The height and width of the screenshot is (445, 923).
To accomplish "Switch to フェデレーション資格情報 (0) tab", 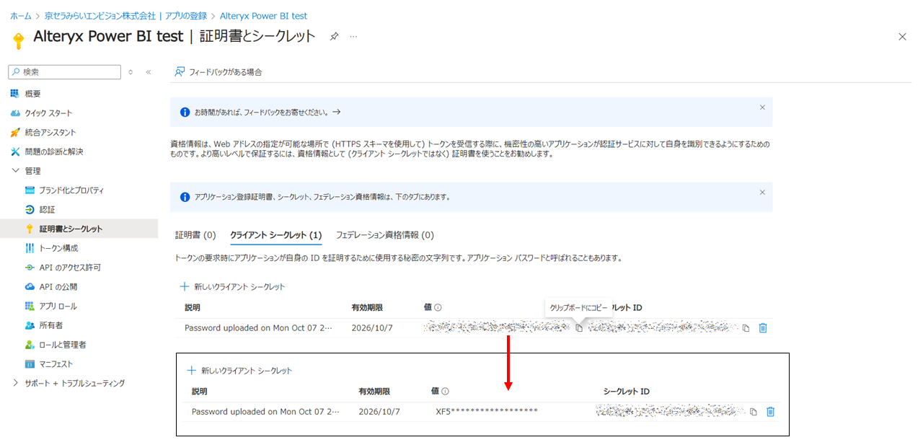I will pyautogui.click(x=384, y=235).
